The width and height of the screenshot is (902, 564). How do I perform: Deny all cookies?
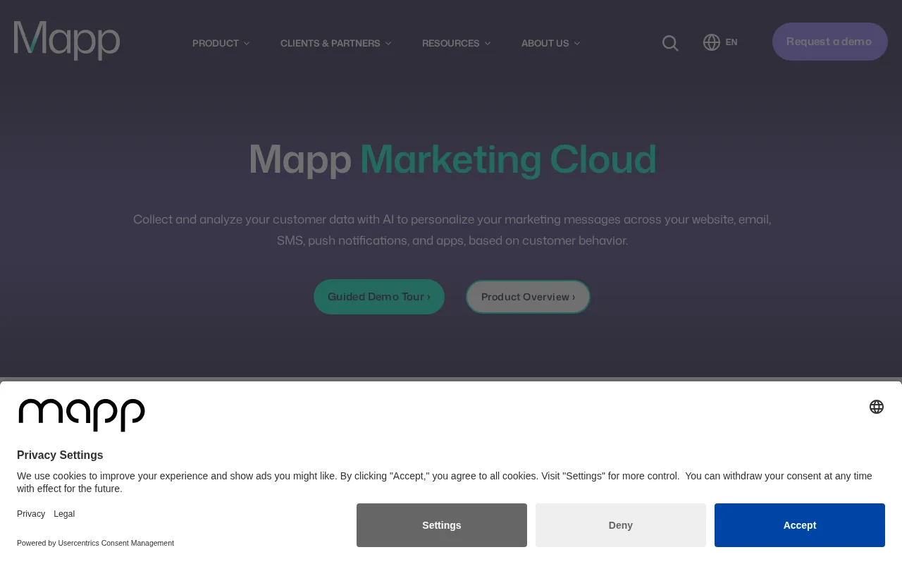tap(621, 525)
